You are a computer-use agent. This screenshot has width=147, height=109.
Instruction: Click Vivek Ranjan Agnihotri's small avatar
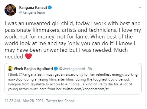[x=10, y=68]
